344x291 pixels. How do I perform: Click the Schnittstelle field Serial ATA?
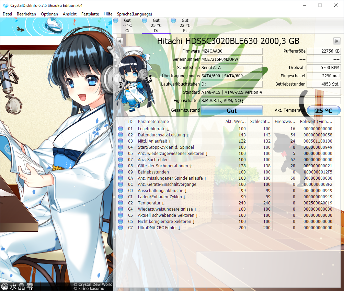click(232, 68)
